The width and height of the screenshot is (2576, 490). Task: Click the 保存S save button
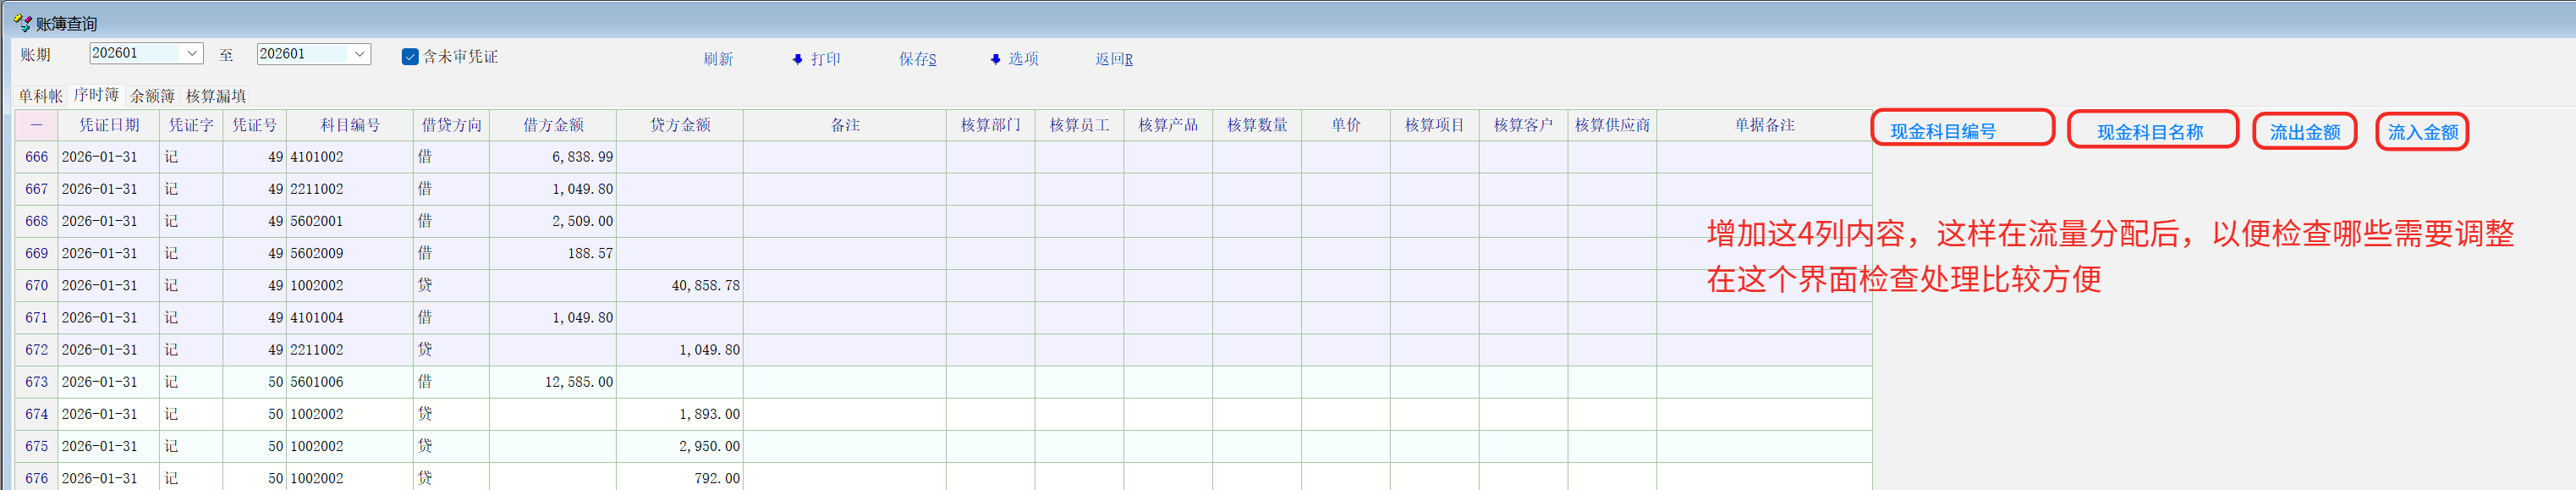pos(917,59)
